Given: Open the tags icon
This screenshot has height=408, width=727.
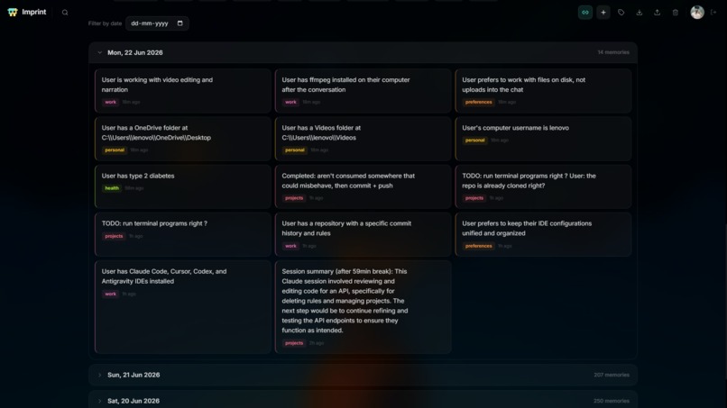Looking at the screenshot, I should click(621, 13).
